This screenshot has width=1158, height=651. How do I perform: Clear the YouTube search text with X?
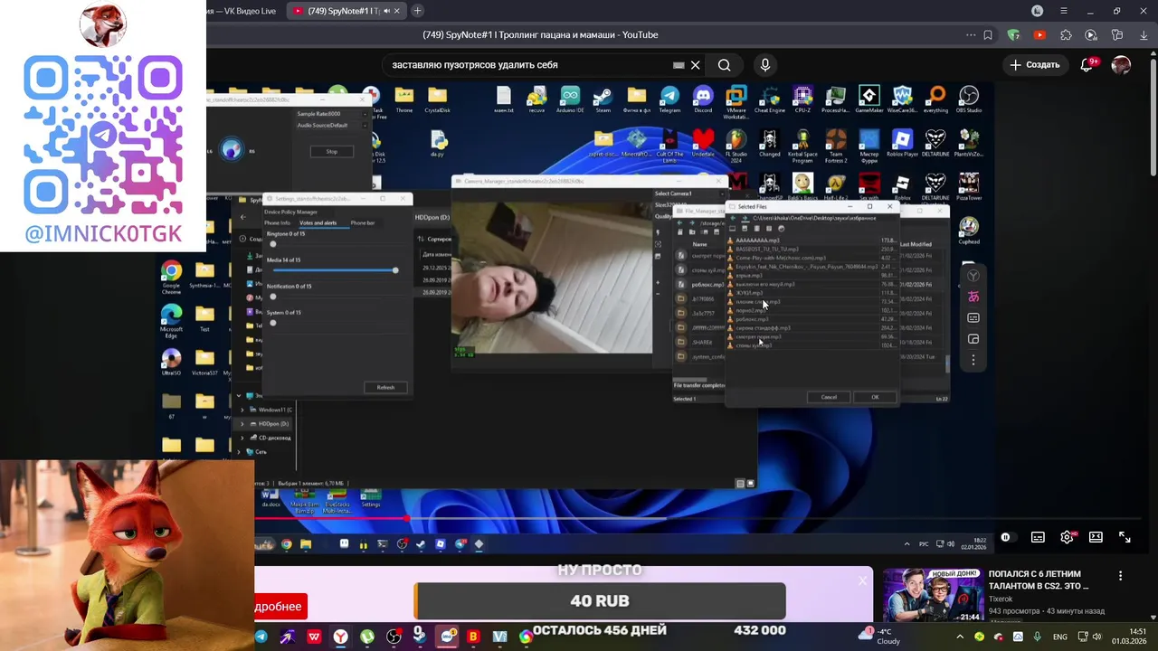695,65
